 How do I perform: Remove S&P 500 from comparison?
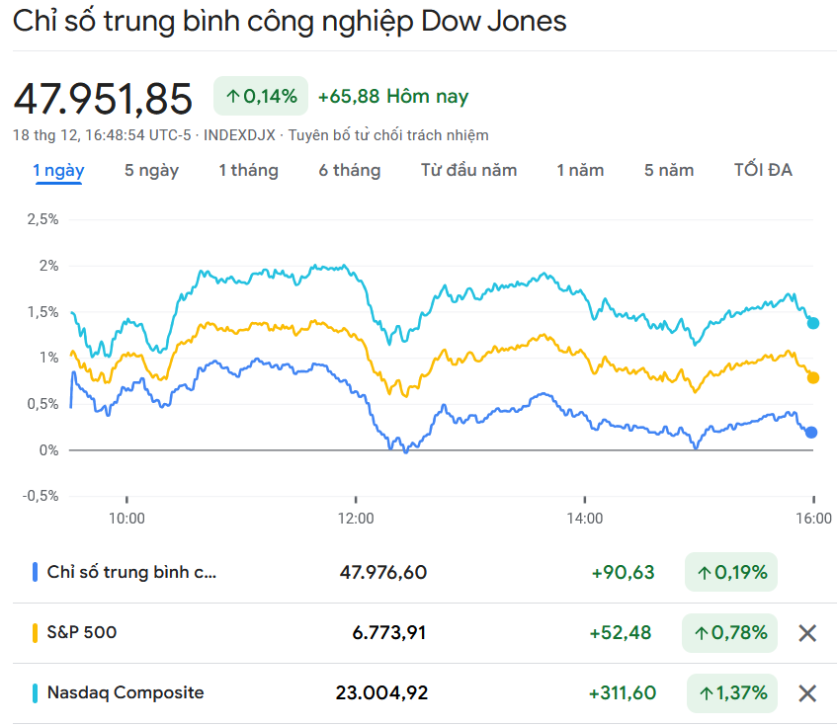tap(806, 633)
